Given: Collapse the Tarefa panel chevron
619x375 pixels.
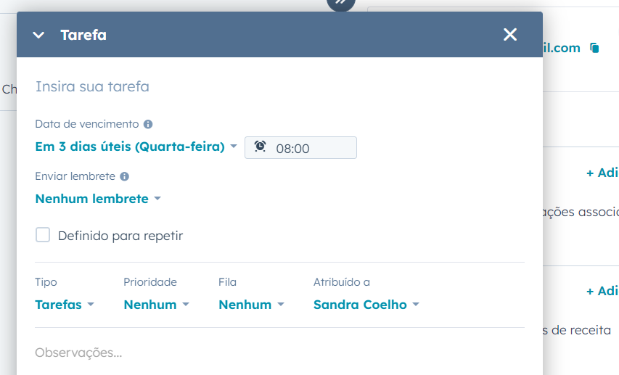Looking at the screenshot, I should (38, 35).
